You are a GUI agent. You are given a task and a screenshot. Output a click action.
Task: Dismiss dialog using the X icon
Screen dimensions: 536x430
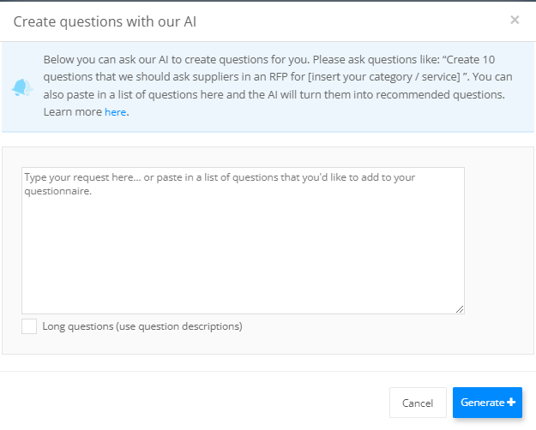pyautogui.click(x=515, y=20)
